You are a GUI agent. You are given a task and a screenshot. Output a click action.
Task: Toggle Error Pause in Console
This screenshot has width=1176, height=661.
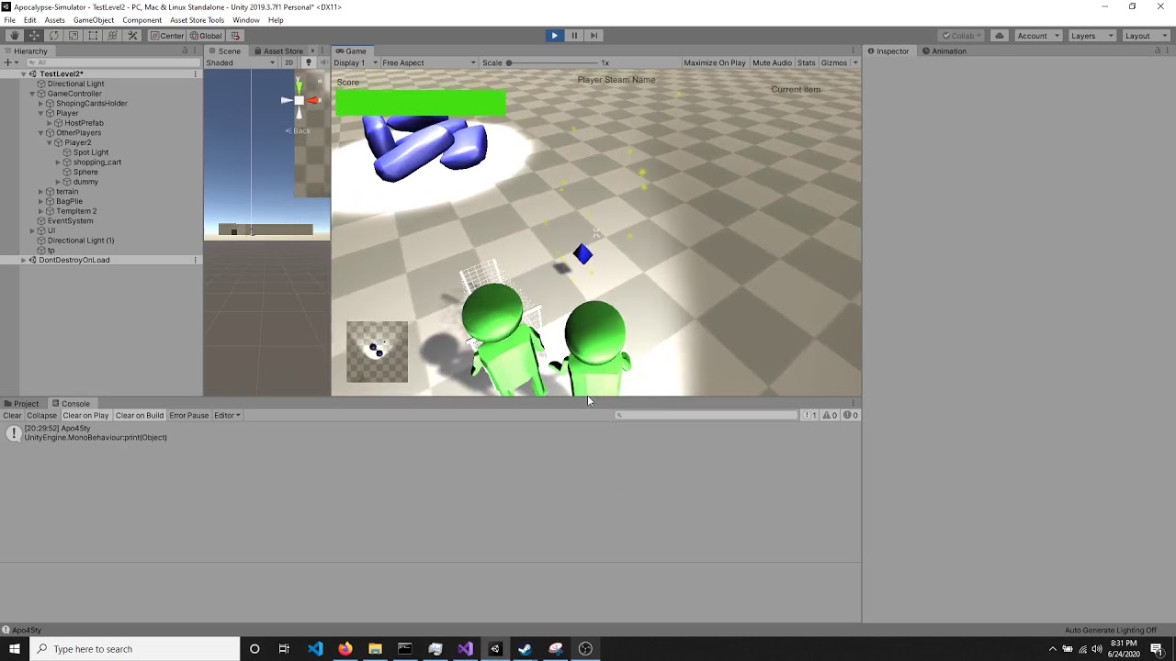189,415
